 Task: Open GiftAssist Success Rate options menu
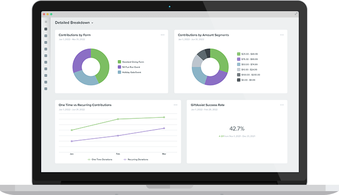point(282,105)
